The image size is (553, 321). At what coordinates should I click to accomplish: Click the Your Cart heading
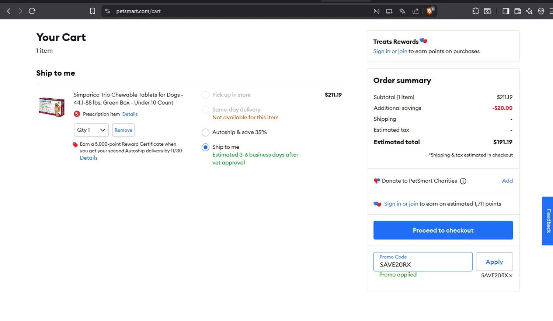point(61,37)
